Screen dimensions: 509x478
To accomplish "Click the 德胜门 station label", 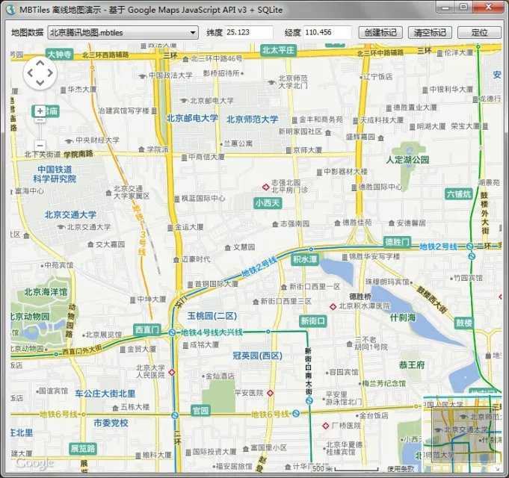I will pos(397,242).
